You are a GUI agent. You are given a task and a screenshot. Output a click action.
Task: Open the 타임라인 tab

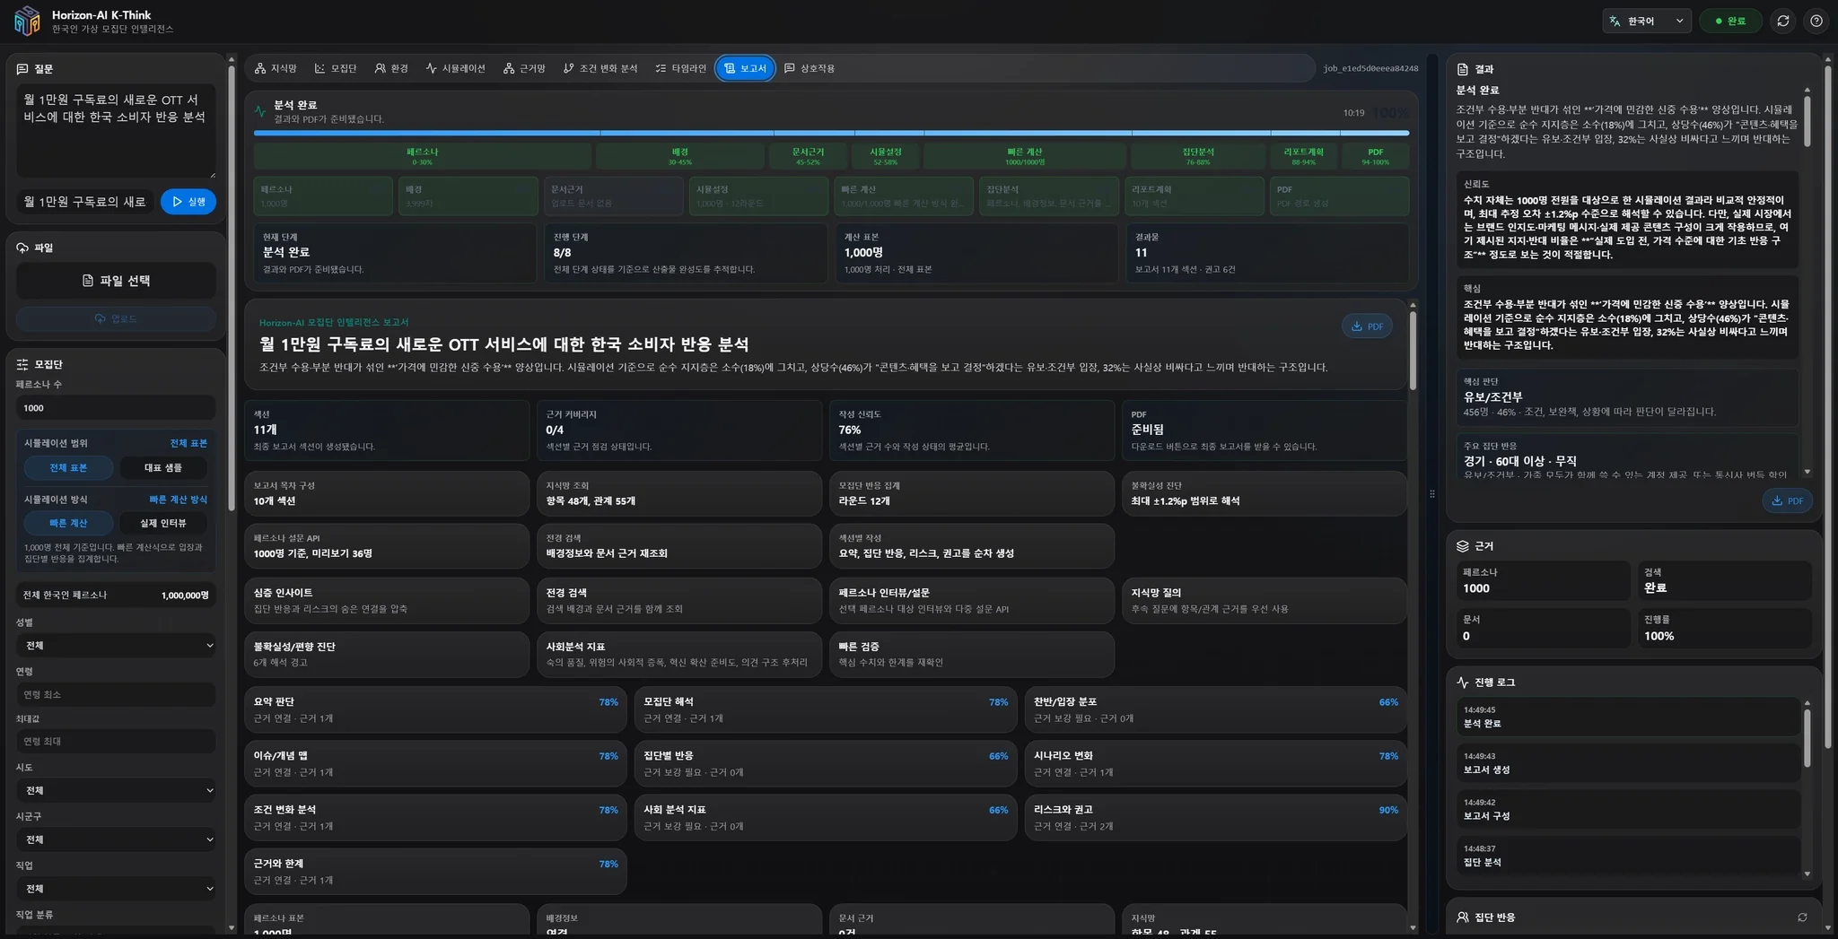(681, 68)
